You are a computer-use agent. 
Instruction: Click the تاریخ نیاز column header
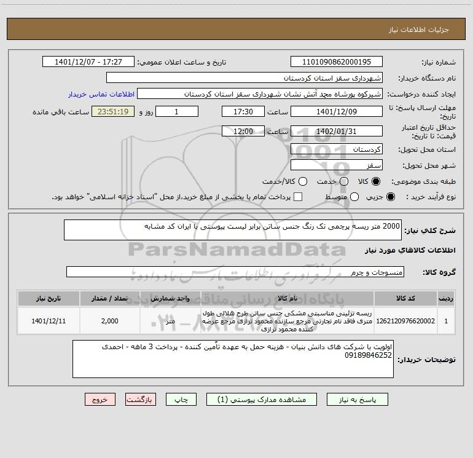49,298
